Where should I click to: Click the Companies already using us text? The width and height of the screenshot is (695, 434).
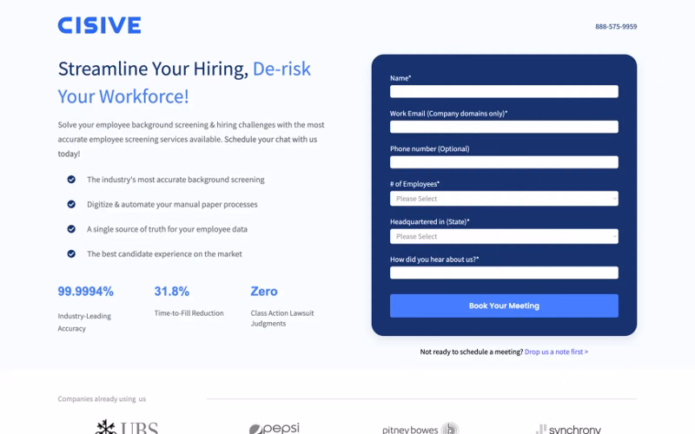pos(102,398)
